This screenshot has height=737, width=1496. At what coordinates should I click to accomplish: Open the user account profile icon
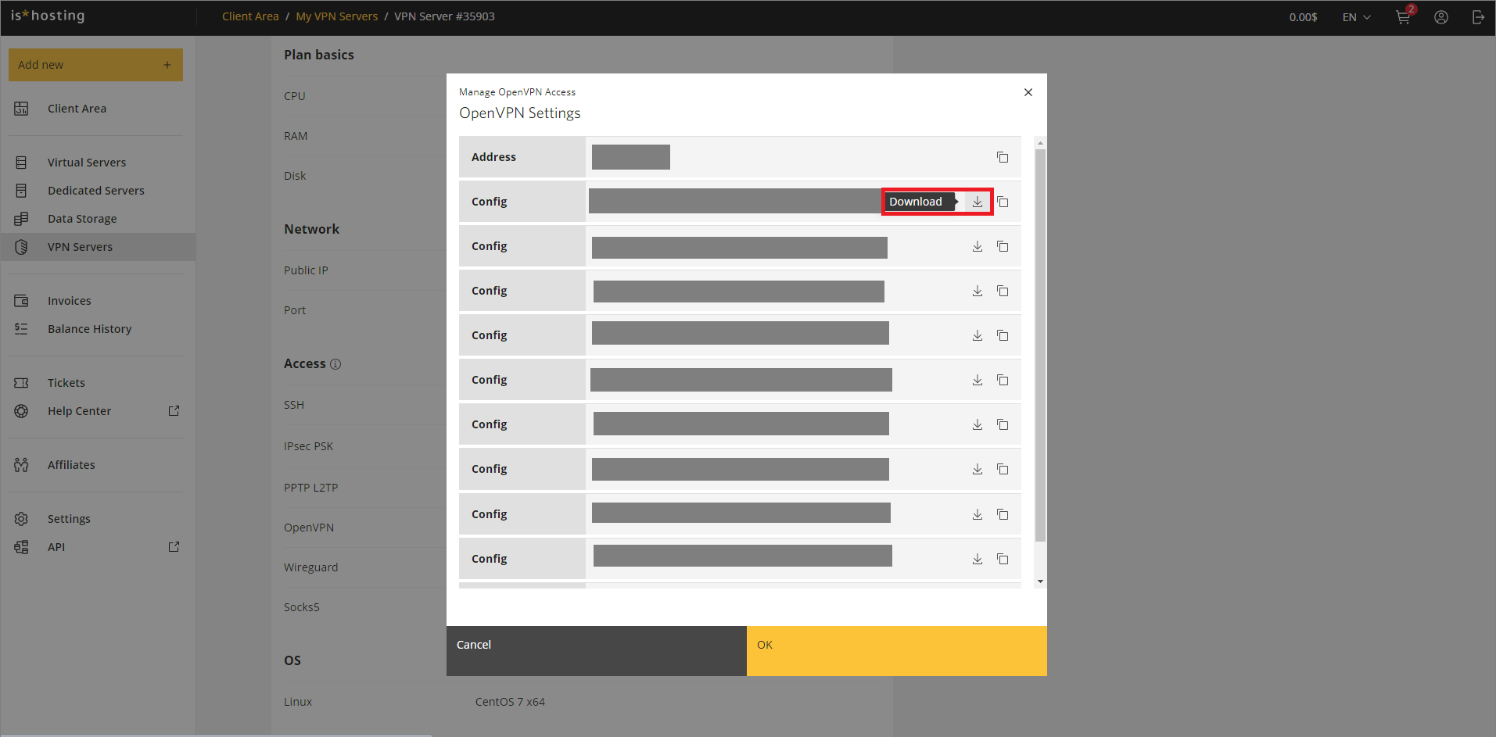pyautogui.click(x=1441, y=17)
